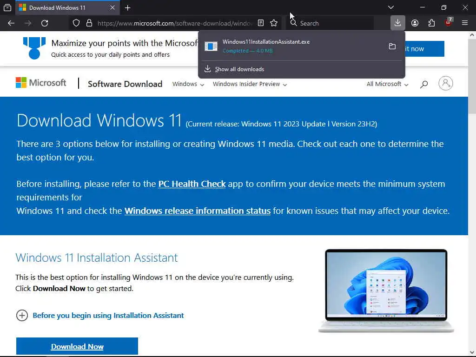Click the site search magnifier icon
The height and width of the screenshot is (357, 476).
click(424, 84)
